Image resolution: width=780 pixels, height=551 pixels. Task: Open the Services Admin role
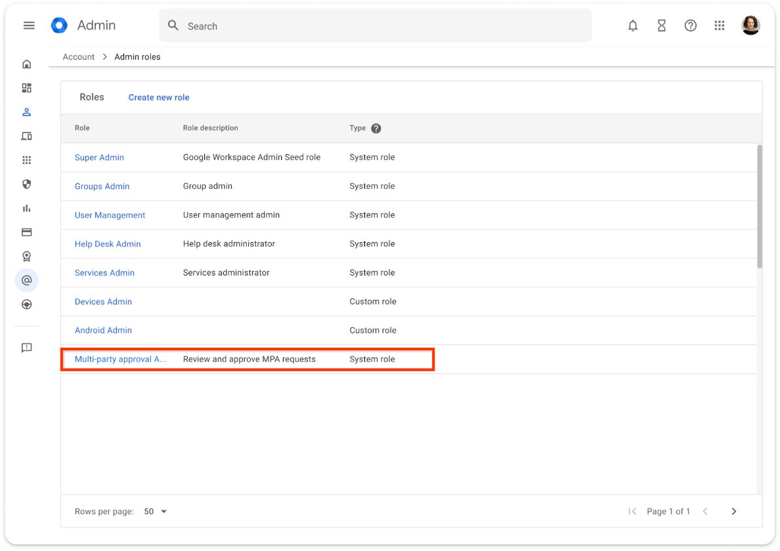tap(104, 272)
